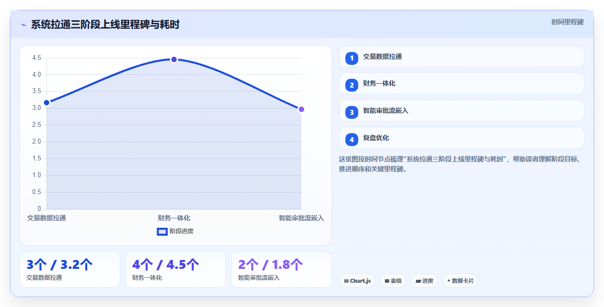This screenshot has width=604, height=307.
Task: Click the lightning icon beside the title
Action: click(x=23, y=25)
